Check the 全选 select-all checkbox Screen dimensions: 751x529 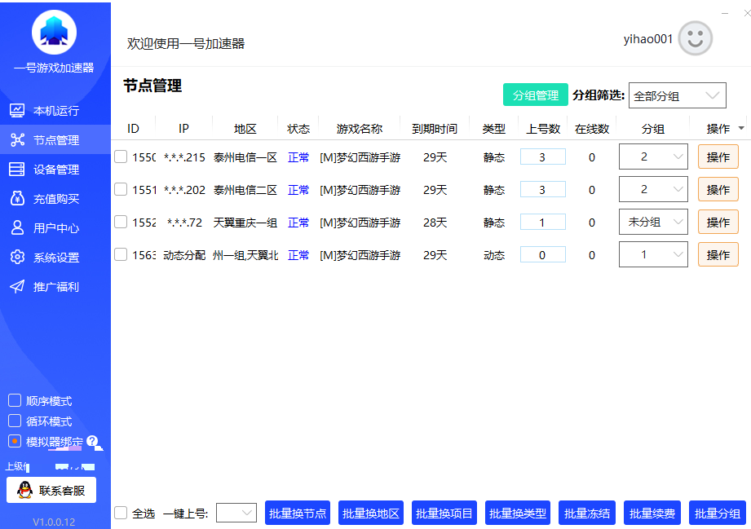[121, 513]
